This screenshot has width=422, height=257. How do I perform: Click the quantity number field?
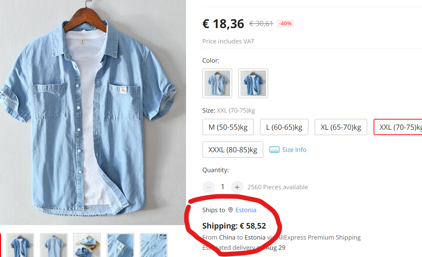click(223, 187)
